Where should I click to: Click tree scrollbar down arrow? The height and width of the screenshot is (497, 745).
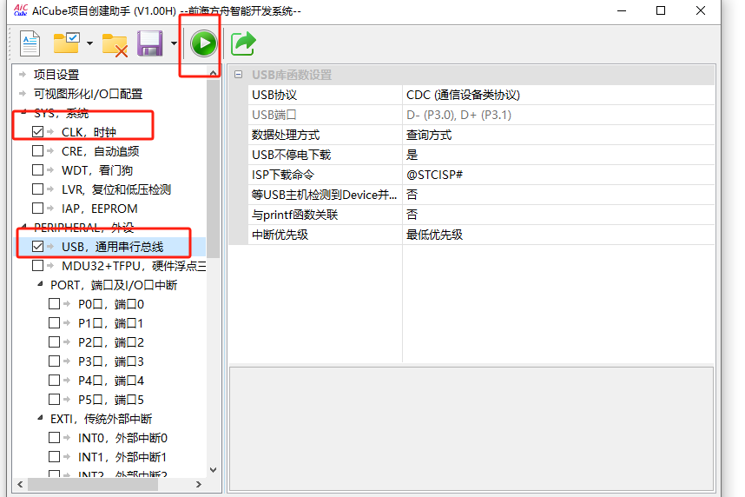click(x=214, y=470)
